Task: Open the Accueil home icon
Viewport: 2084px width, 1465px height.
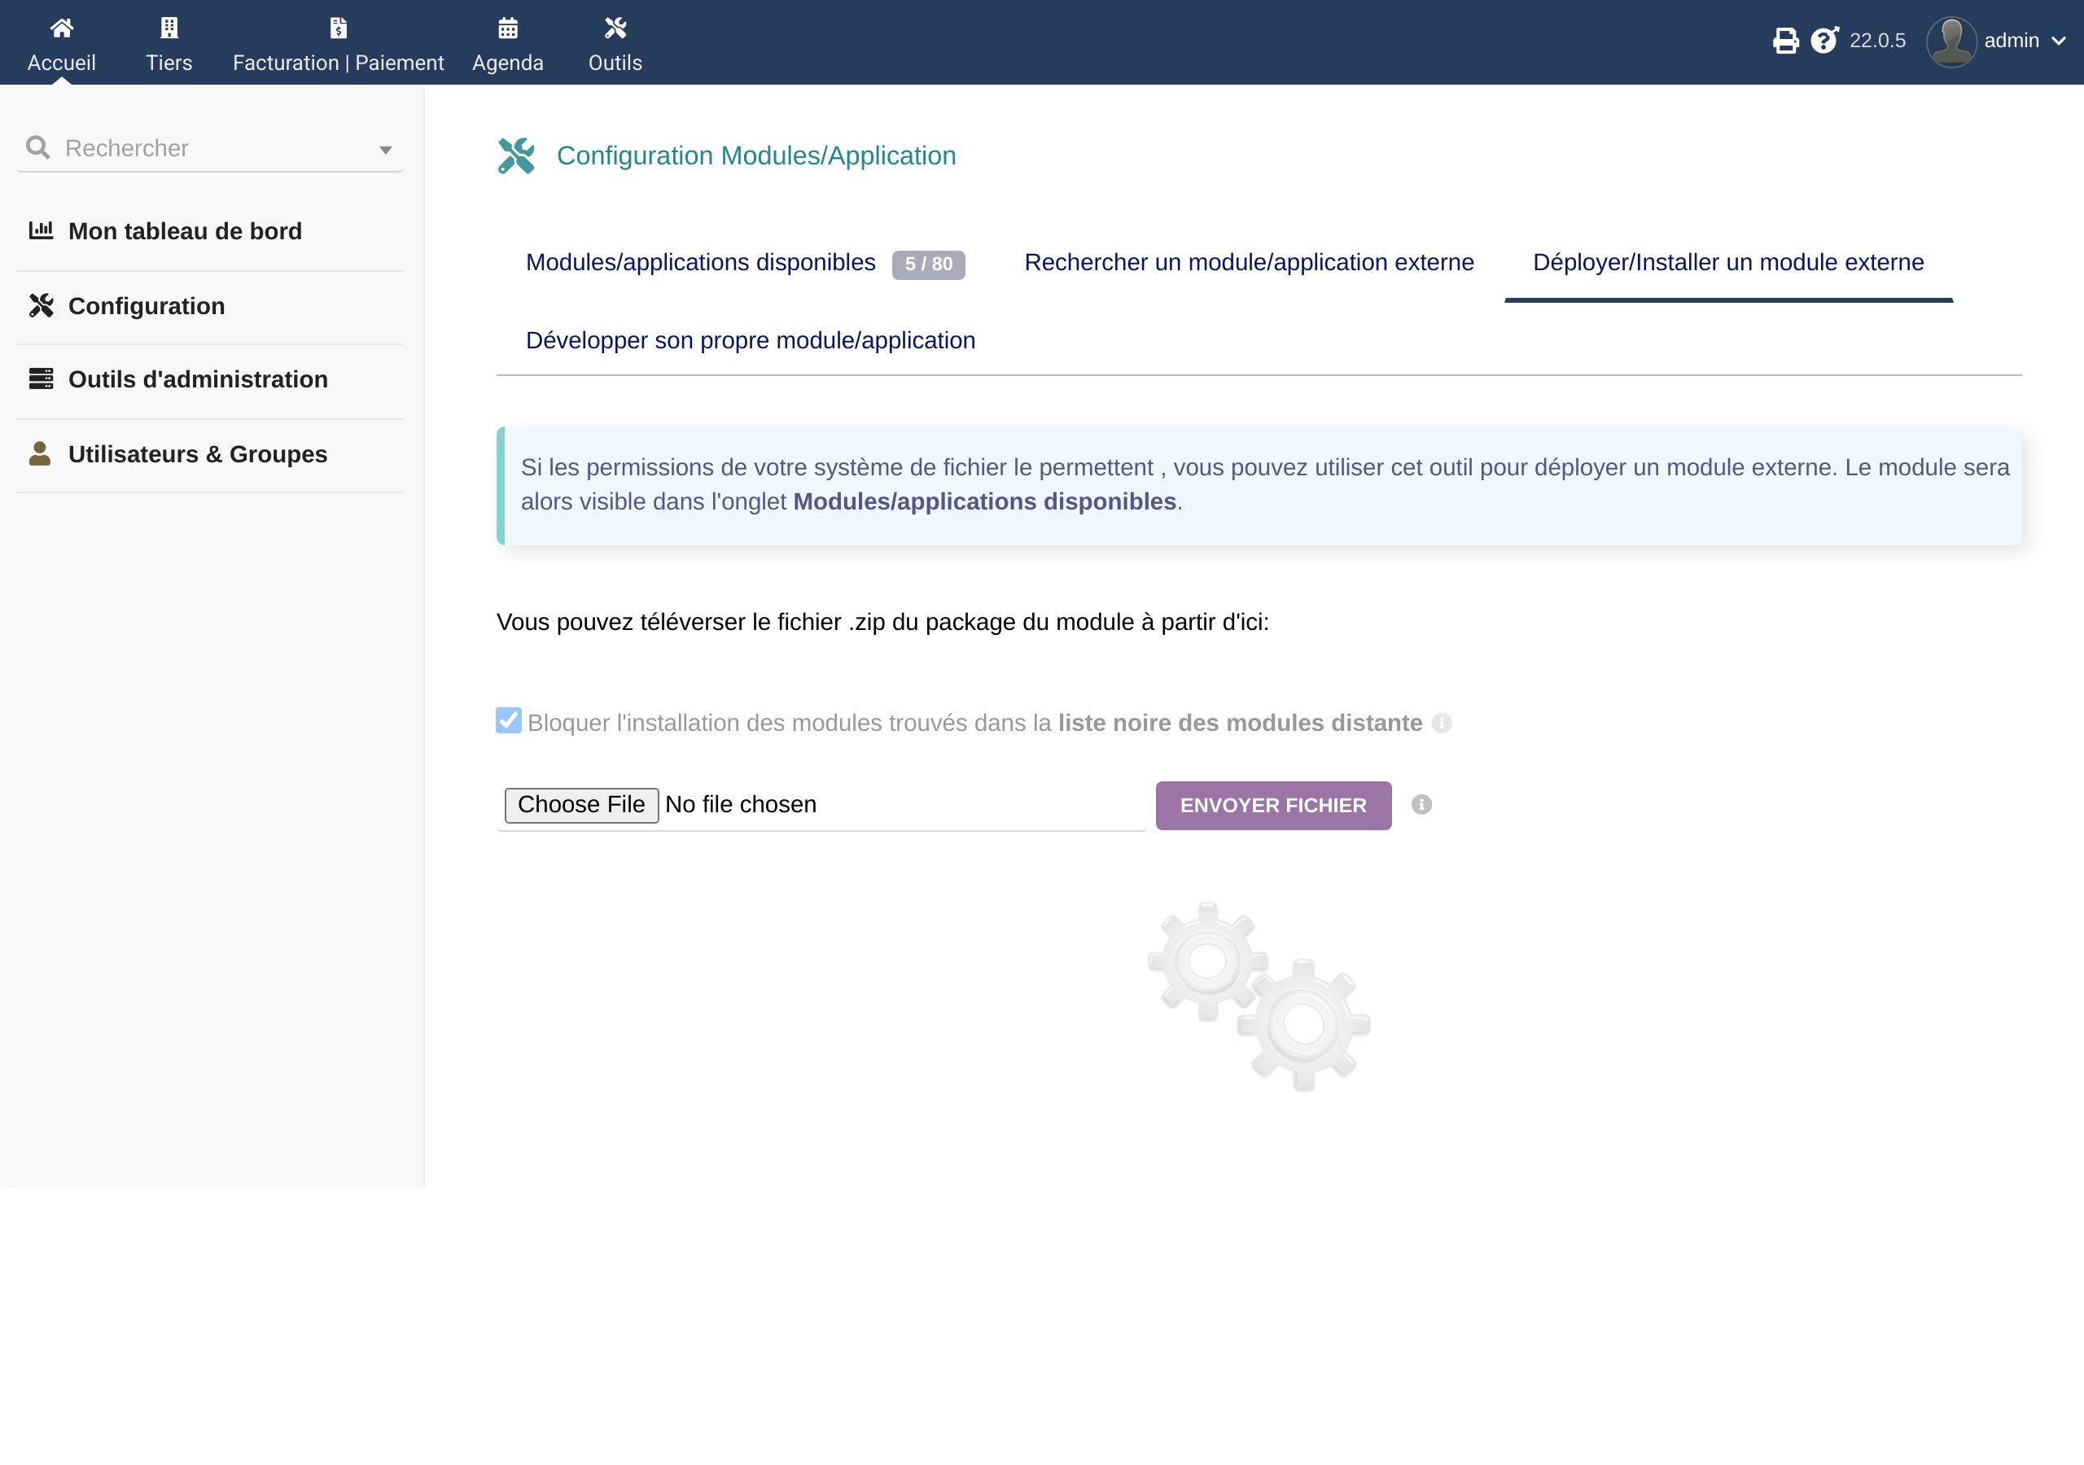Action: 62,28
